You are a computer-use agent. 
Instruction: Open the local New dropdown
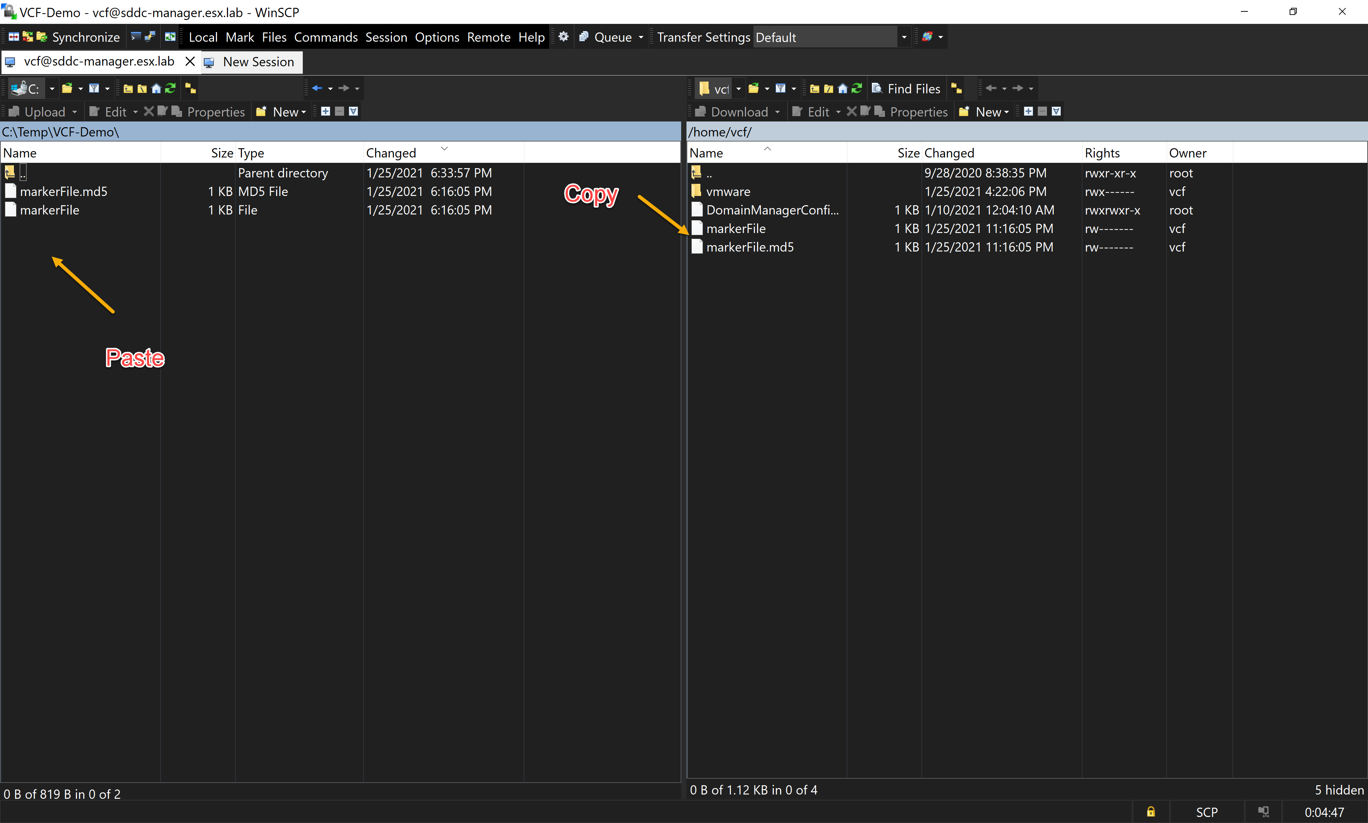(x=282, y=112)
